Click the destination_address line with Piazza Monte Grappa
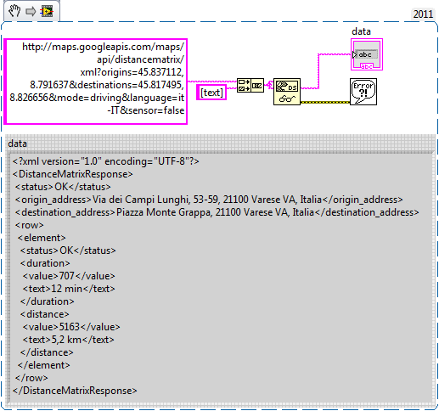 click(x=217, y=212)
